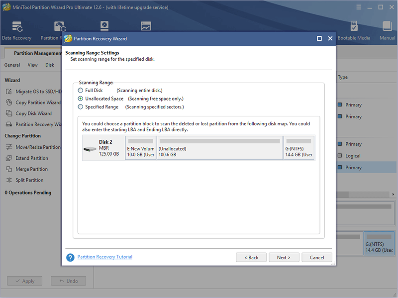Viewport: 398px width, 298px height.
Task: Select the Unallocated 100.6 GB block
Action: (x=220, y=148)
